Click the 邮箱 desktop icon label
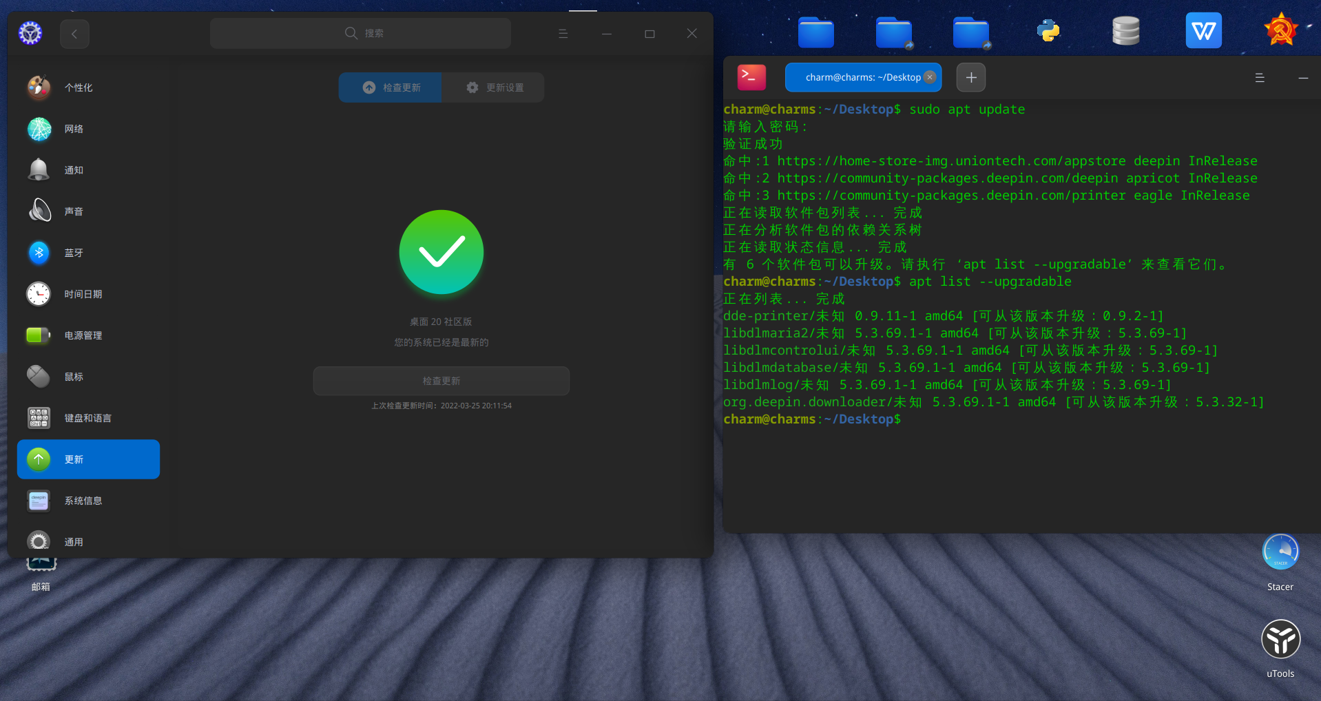Image resolution: width=1321 pixels, height=701 pixels. click(x=41, y=587)
